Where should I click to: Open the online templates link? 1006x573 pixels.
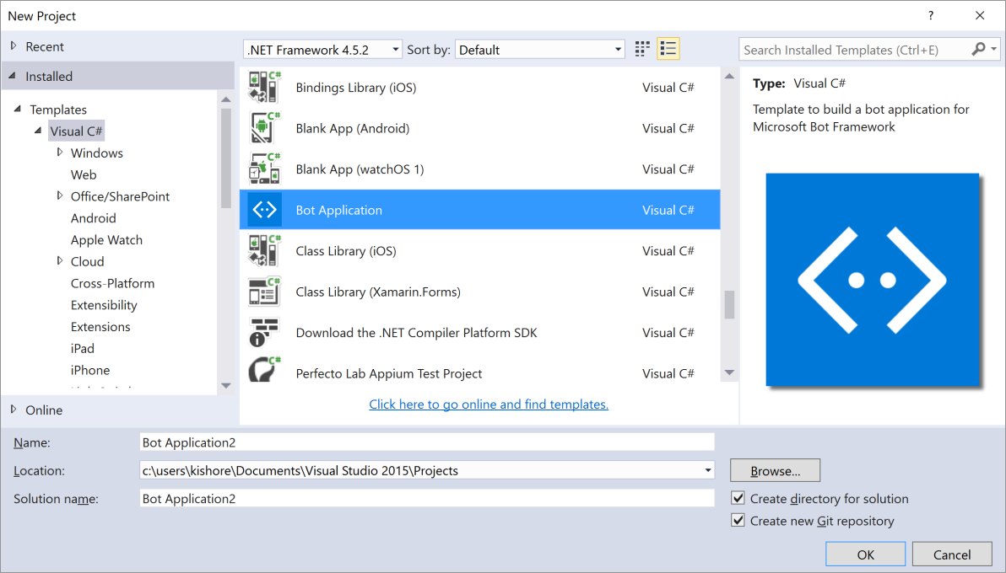(489, 404)
